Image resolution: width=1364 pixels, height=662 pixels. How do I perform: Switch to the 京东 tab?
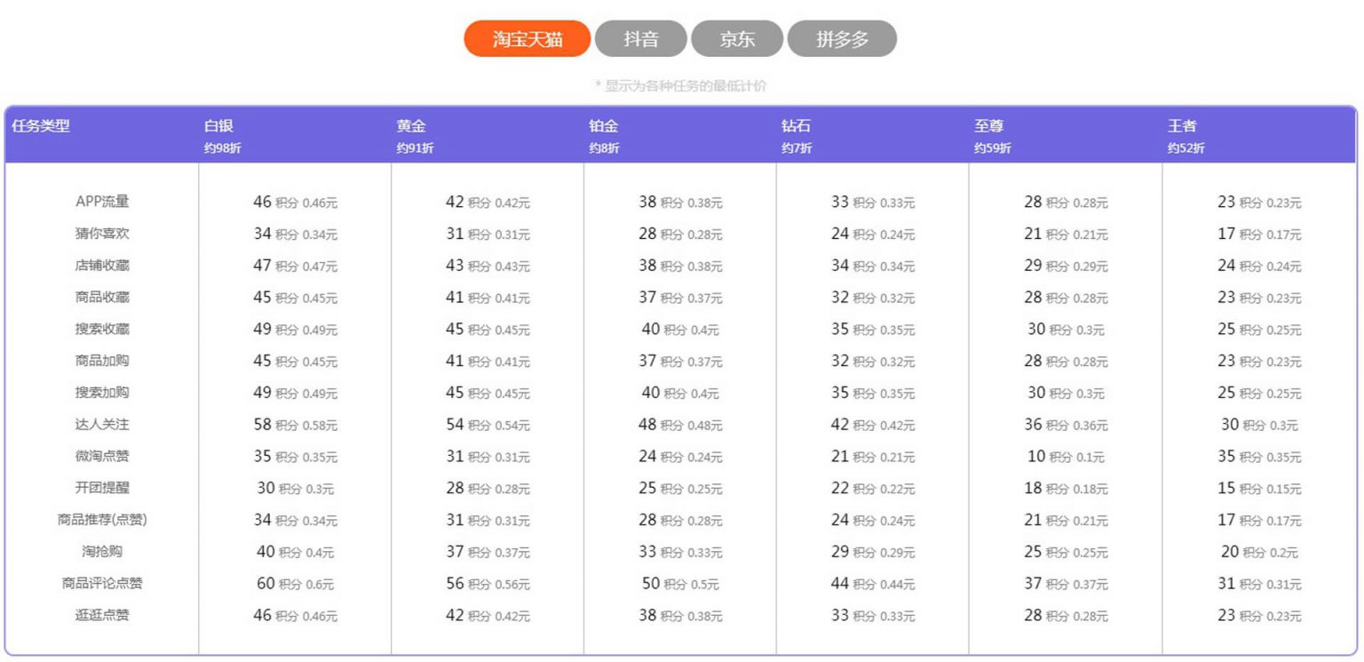[738, 38]
